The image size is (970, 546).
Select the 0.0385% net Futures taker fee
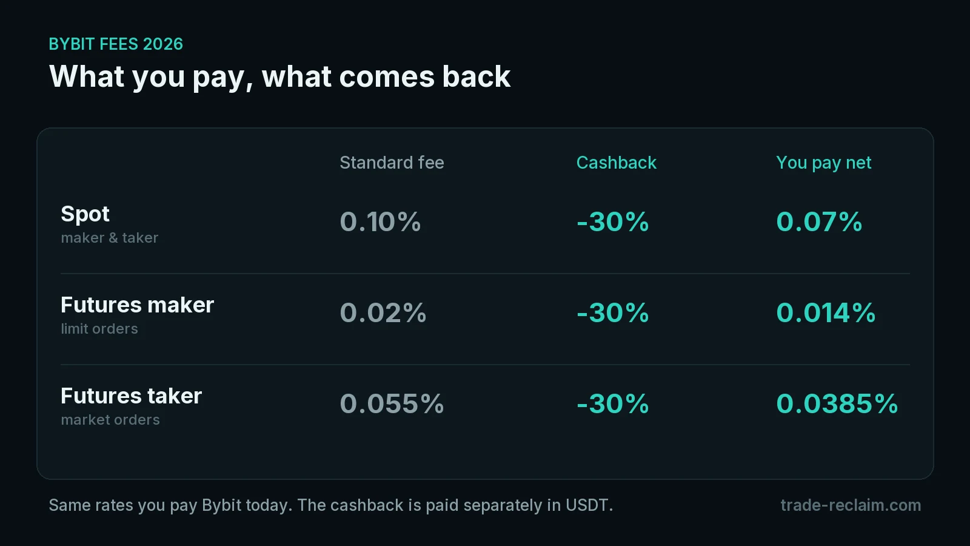837,404
